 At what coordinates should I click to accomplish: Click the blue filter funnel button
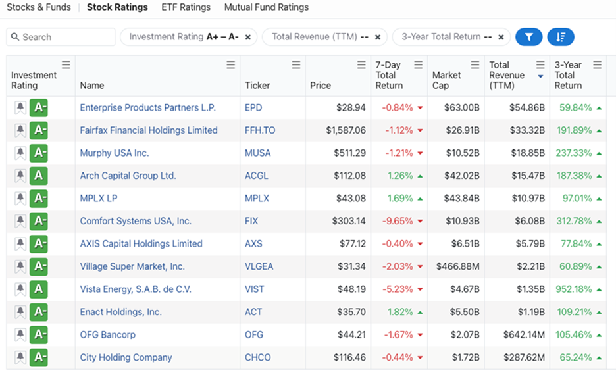(528, 37)
